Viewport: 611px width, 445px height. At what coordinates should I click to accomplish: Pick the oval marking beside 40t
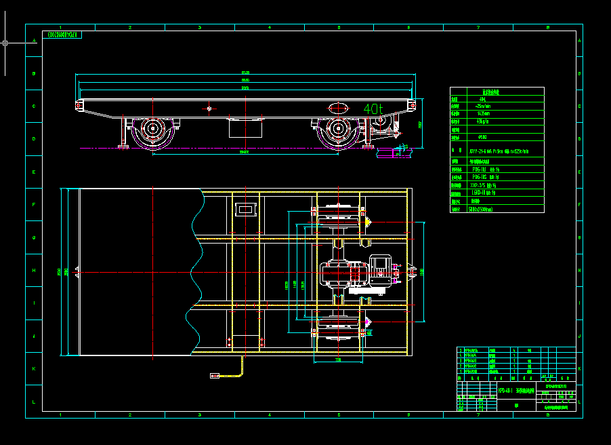click(338, 108)
